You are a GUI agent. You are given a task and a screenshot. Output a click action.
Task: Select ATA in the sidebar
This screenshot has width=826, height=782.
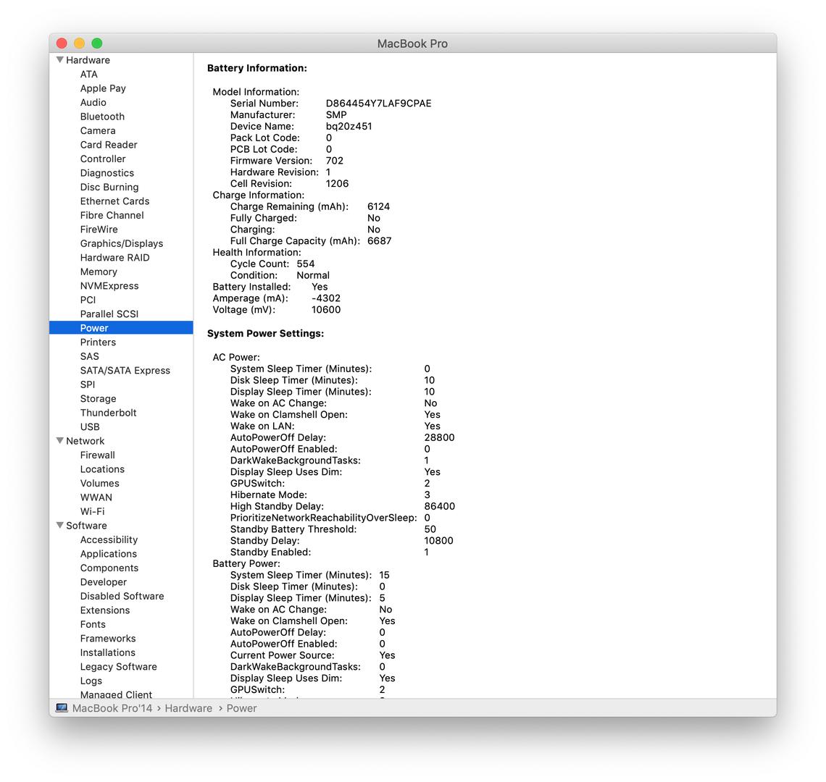tap(88, 75)
